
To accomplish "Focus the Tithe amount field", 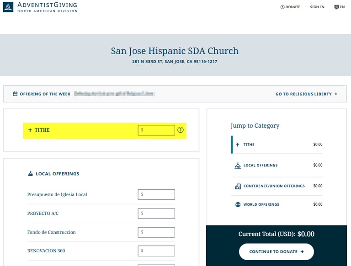I will click(156, 130).
